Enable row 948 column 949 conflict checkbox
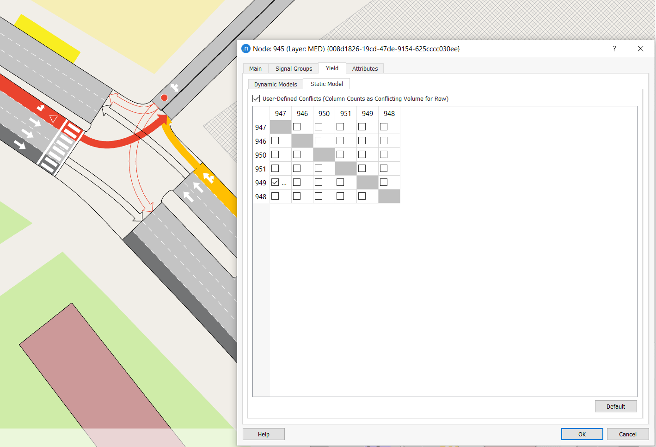The image size is (656, 447). [x=362, y=196]
